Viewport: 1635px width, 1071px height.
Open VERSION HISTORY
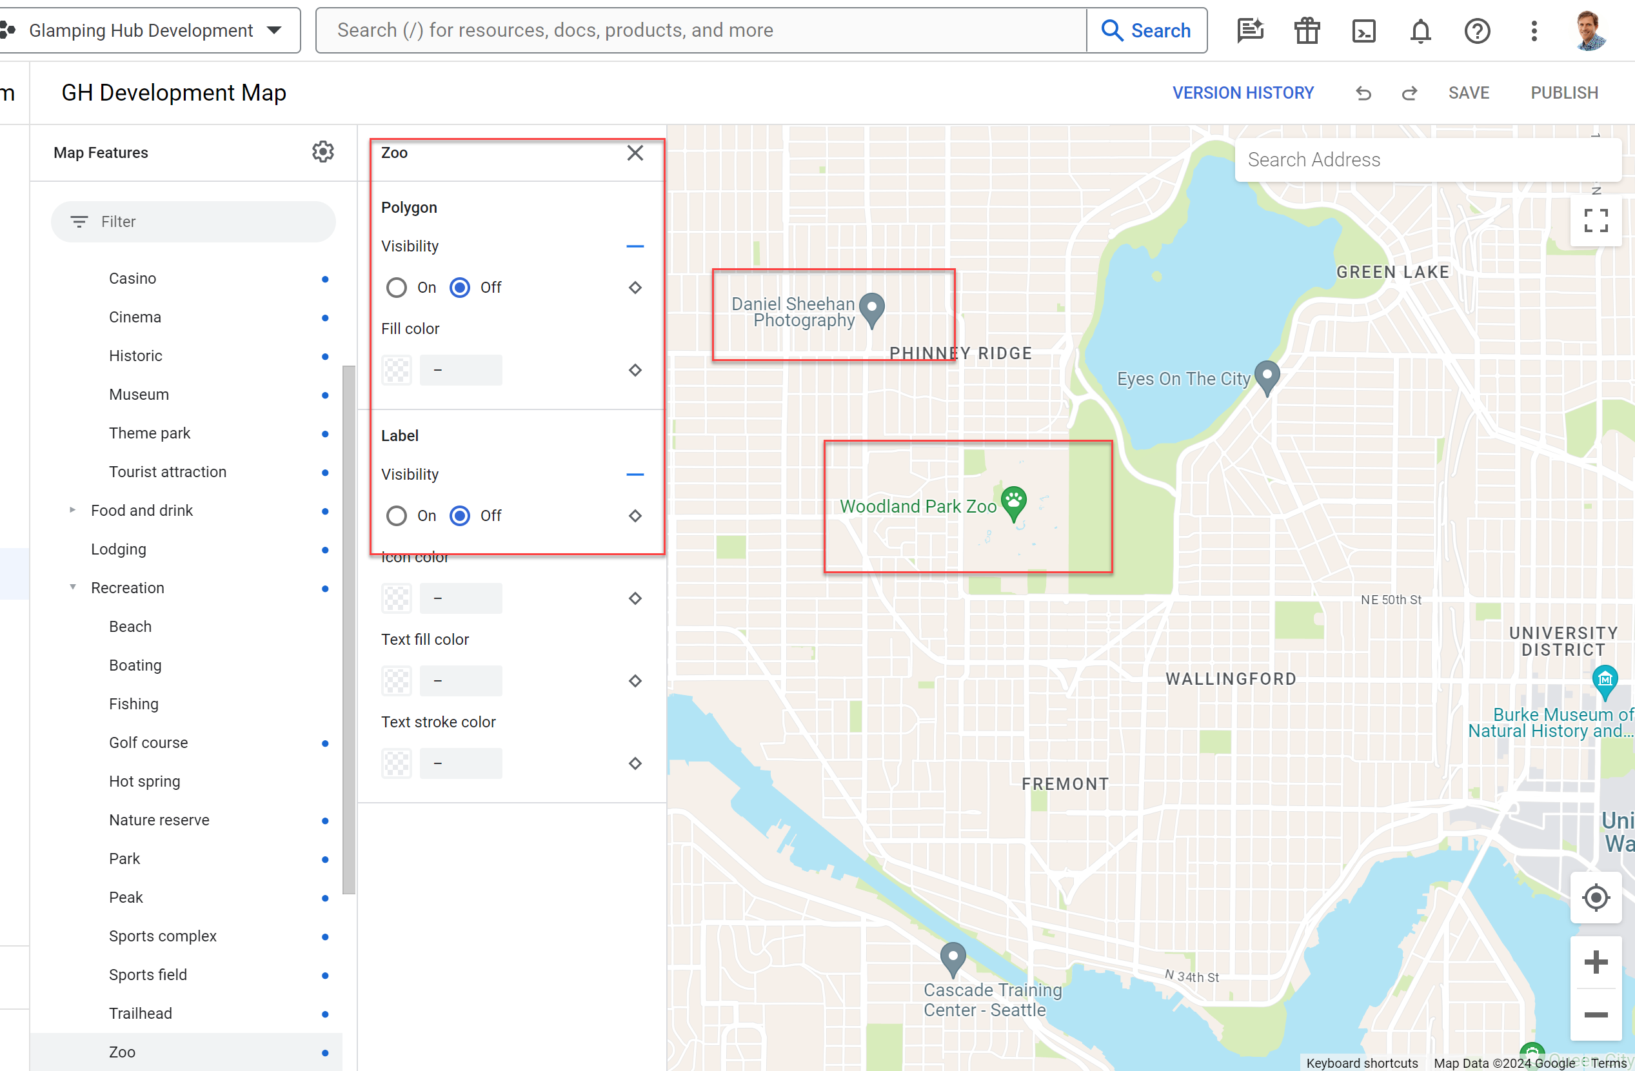point(1242,93)
